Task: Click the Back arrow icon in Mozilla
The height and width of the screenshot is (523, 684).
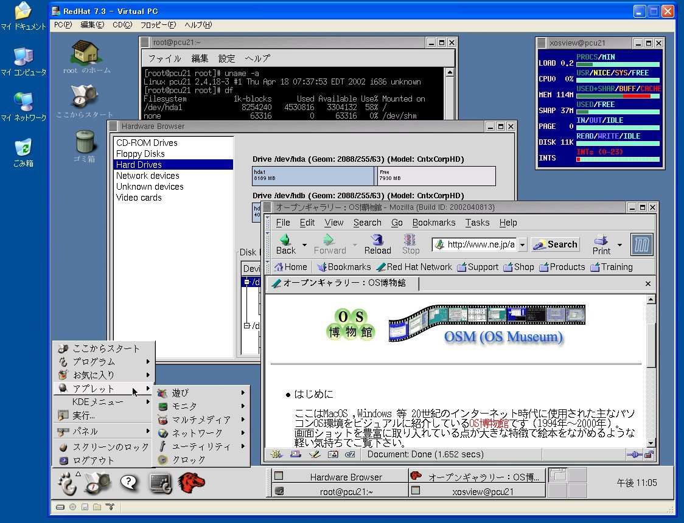Action: click(285, 239)
